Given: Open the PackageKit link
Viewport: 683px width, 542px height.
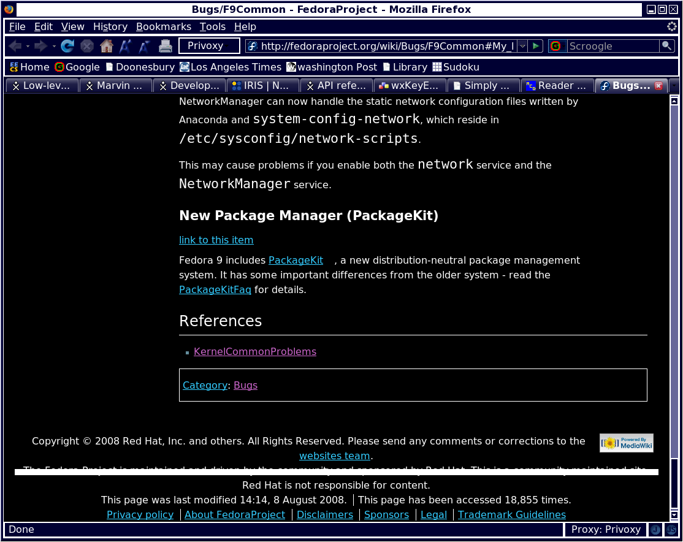Looking at the screenshot, I should point(296,261).
